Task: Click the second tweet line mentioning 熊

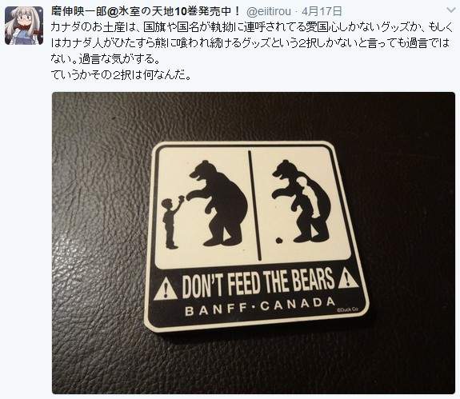Action: click(250, 43)
